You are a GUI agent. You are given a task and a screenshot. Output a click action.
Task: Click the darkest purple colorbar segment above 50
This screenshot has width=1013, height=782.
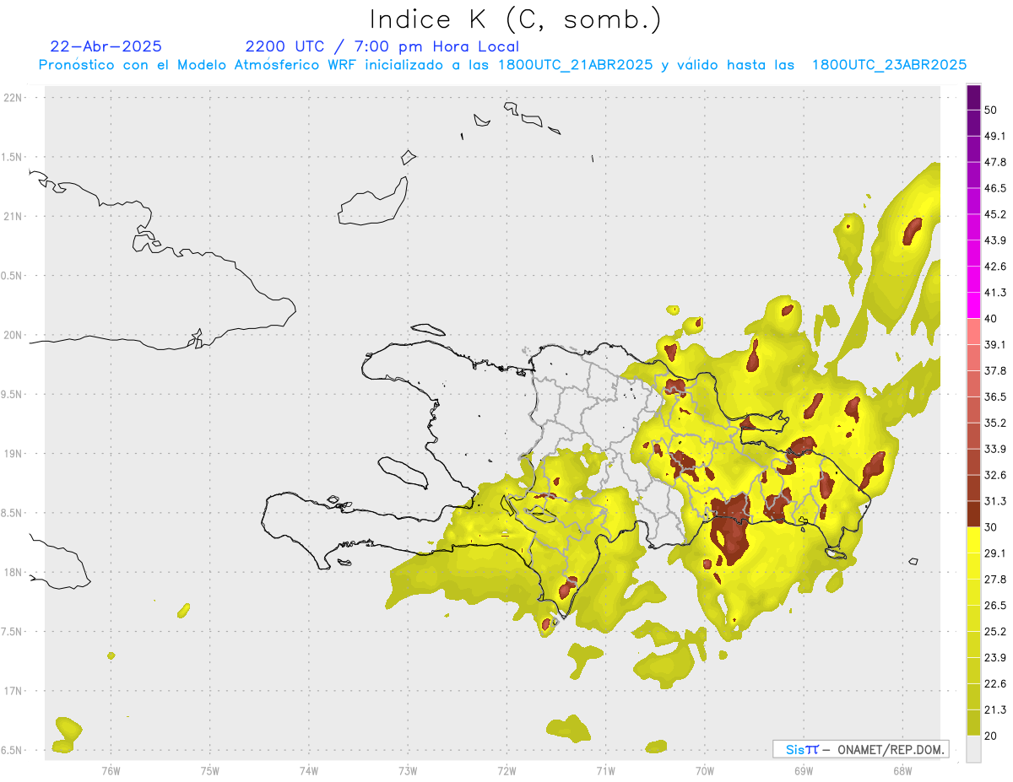click(973, 97)
